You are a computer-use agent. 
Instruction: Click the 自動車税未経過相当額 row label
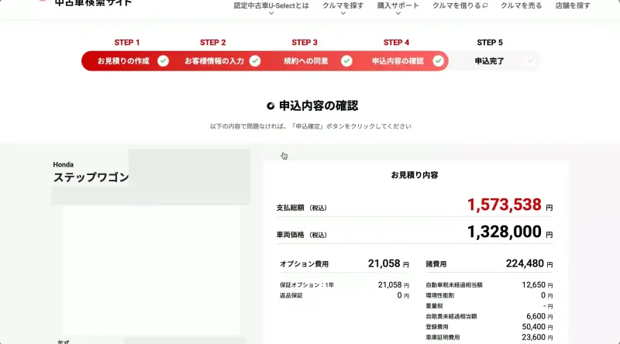point(454,284)
